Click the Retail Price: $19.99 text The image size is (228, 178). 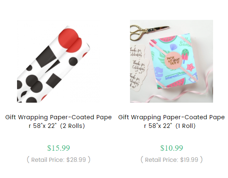(172, 160)
